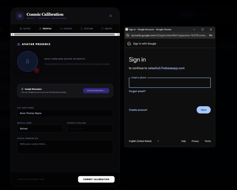Maximize the Google sign-in Chrome window
This screenshot has height=190, width=237.
coord(202,30)
